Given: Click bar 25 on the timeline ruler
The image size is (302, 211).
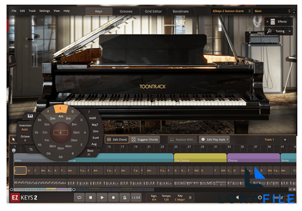Looking at the screenshot, I should point(176,147).
